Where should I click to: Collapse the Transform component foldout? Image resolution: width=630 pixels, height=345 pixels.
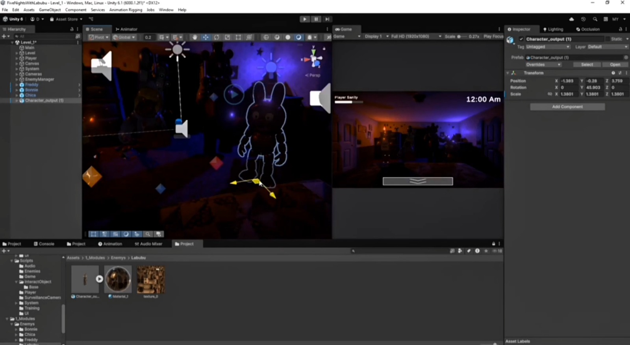coord(508,73)
